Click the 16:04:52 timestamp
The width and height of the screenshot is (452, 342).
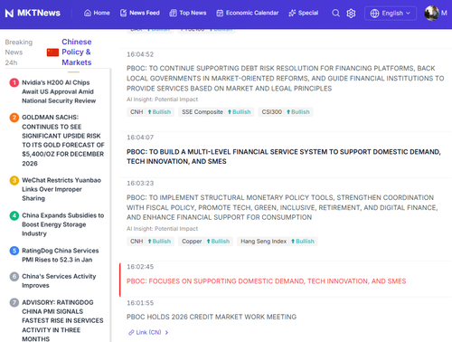point(140,54)
